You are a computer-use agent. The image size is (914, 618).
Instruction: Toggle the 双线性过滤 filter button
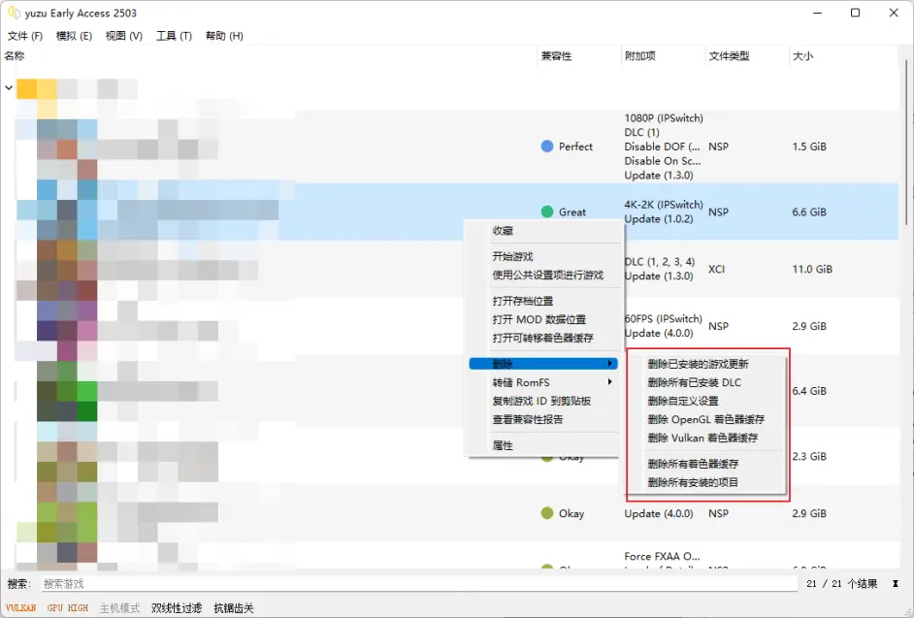tap(177, 608)
